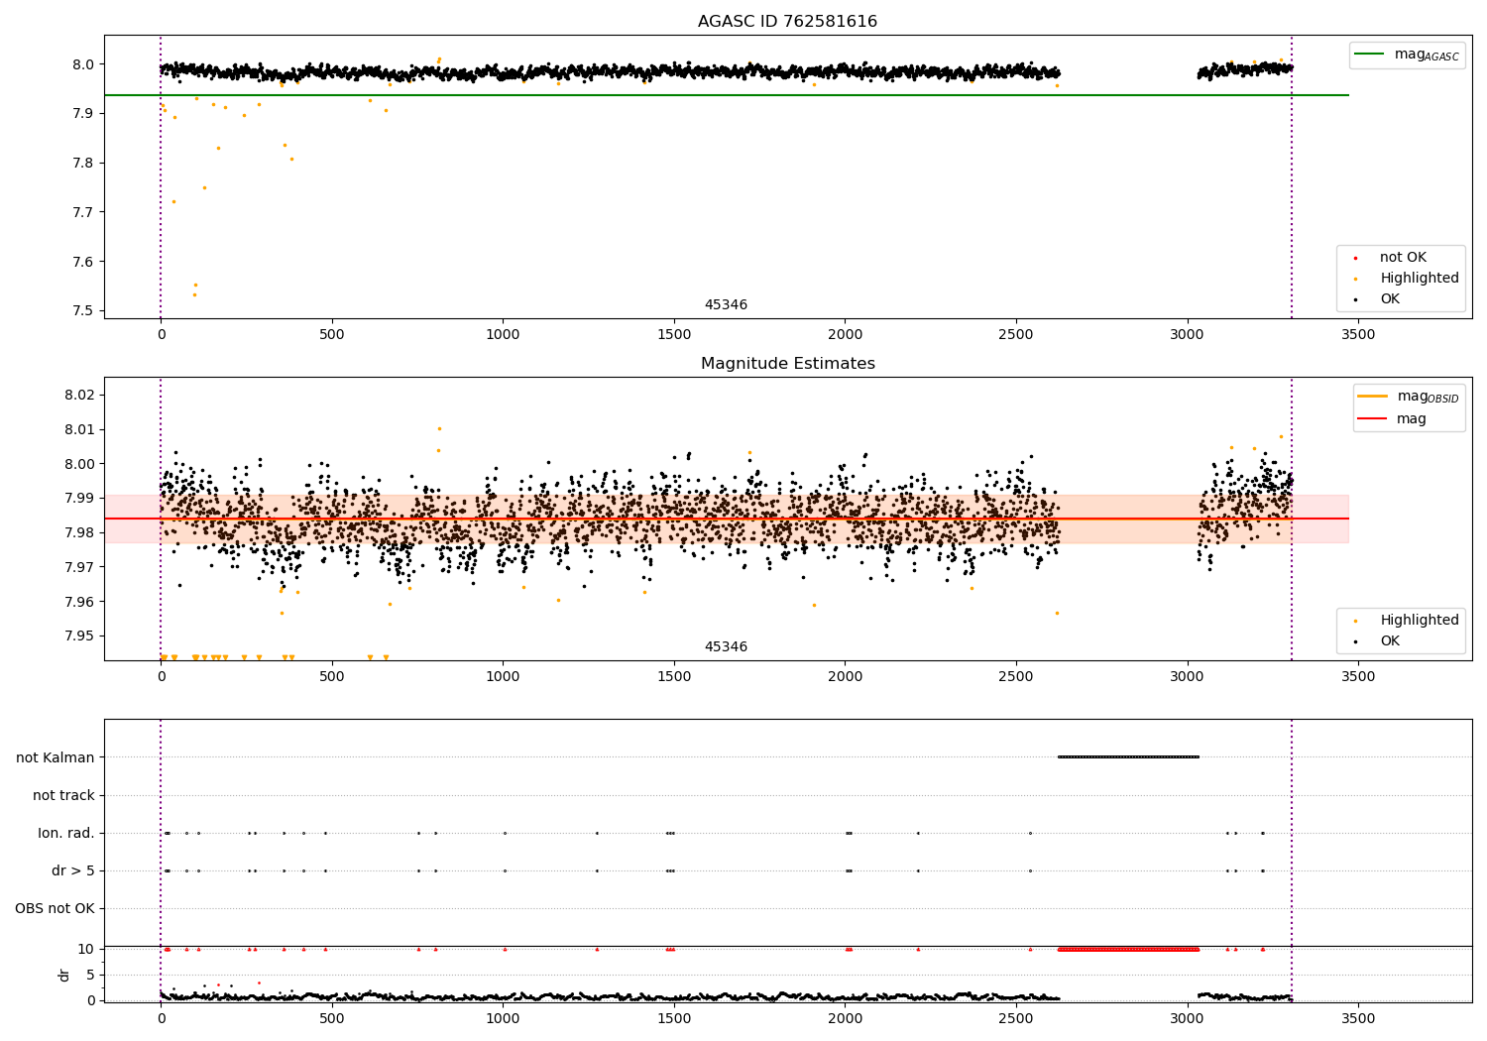Select 'Highlighted' legend entry in top plot
This screenshot has width=1487, height=1041.
coord(1419,279)
